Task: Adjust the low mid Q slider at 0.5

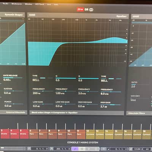Action: pyautogui.click(x=66, y=78)
